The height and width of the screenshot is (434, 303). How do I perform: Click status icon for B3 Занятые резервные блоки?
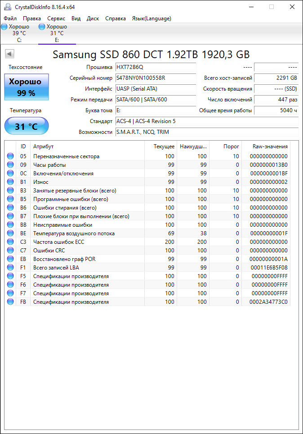[x=10, y=191]
